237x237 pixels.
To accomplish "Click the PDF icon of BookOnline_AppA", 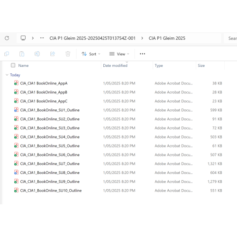I will (x=16, y=83).
